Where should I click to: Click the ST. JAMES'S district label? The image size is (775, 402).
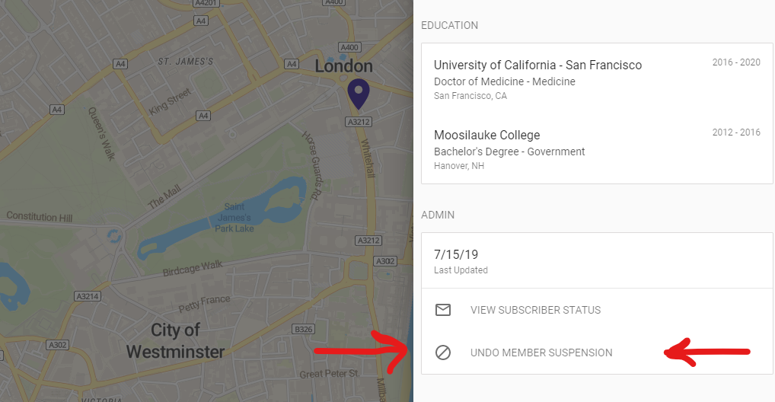(186, 62)
